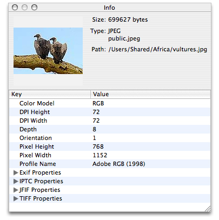This screenshot has width=219, height=220.
Task: Select the Pixel Width row
Action: pos(110,155)
